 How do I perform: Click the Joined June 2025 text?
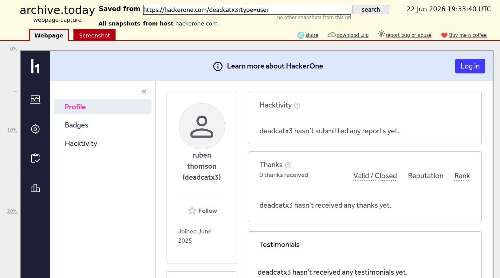(195, 236)
